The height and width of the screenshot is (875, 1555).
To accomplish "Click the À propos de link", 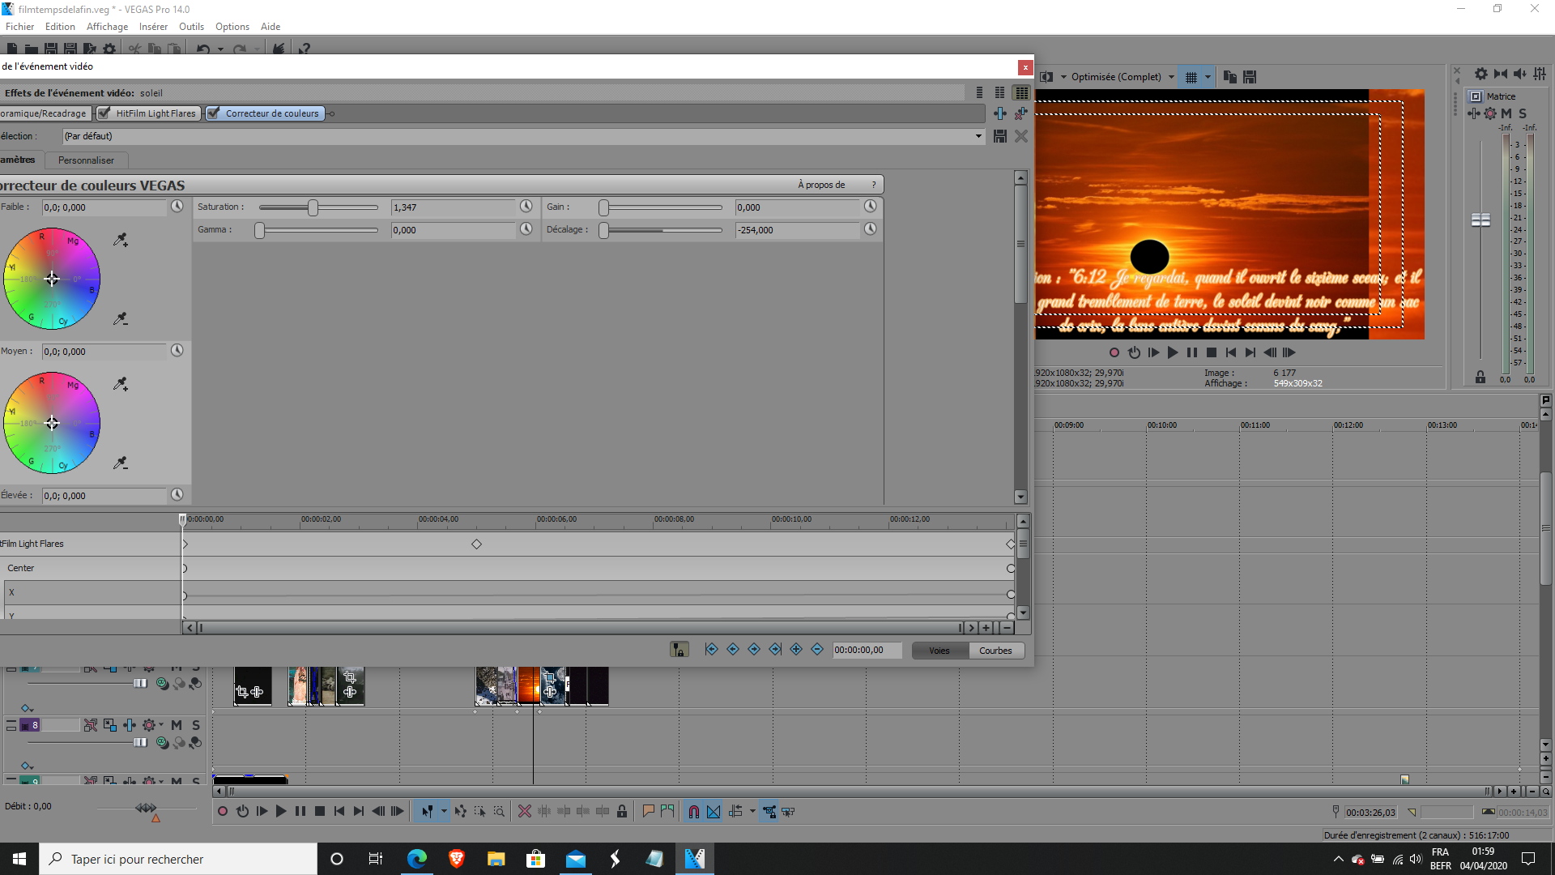I will pos(820,185).
